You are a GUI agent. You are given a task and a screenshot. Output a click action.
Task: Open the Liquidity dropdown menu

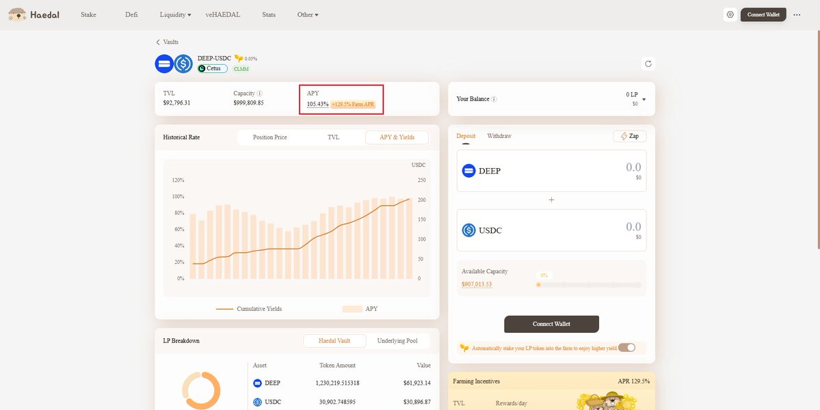(x=175, y=14)
